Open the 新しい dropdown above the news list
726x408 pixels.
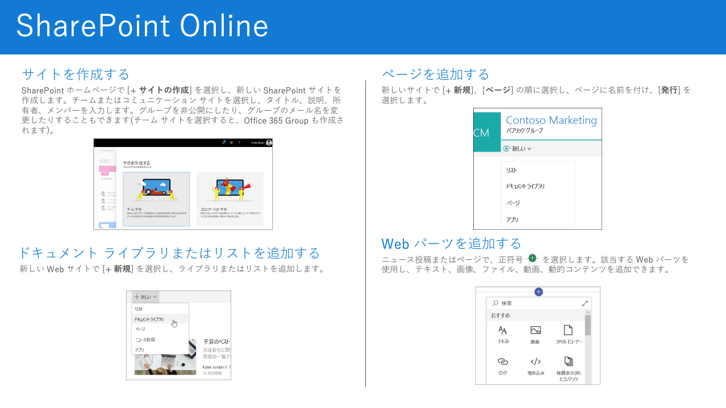click(x=145, y=297)
